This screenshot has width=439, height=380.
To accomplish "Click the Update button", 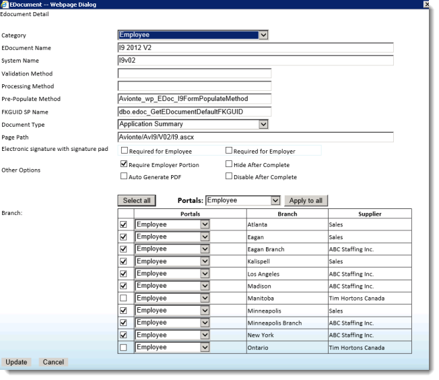I will pos(16,362).
